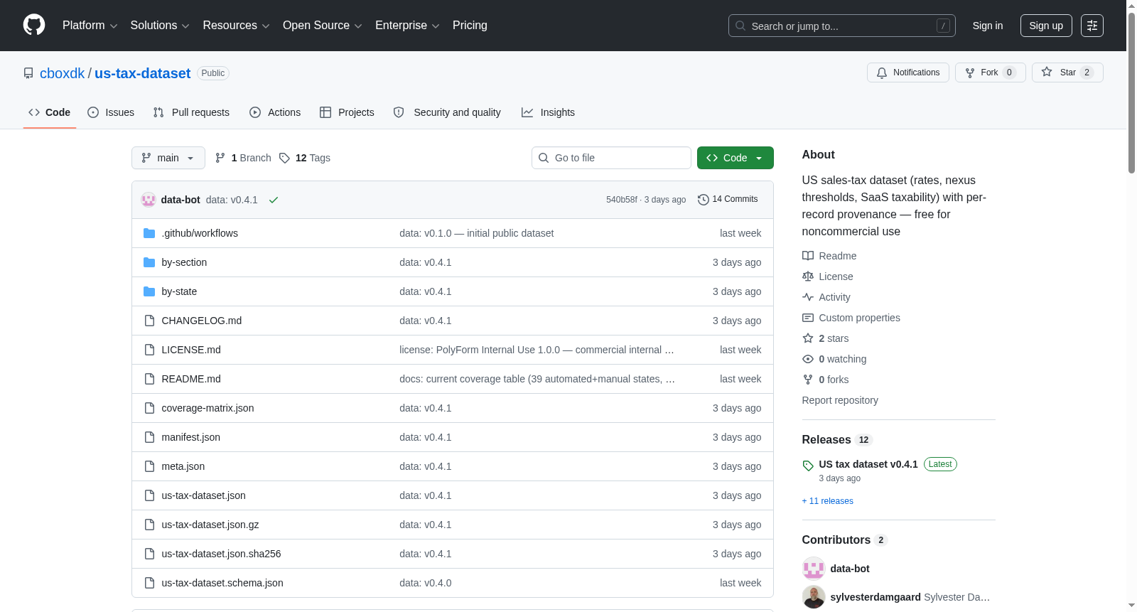Click the meta.json file icon

149,466
